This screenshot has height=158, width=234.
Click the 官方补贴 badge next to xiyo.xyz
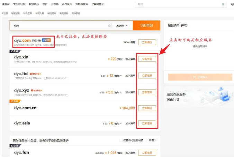(37, 90)
